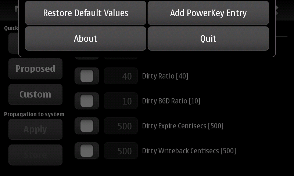294x176 pixels.
Task: Quit the application via menu
Action: (208, 38)
